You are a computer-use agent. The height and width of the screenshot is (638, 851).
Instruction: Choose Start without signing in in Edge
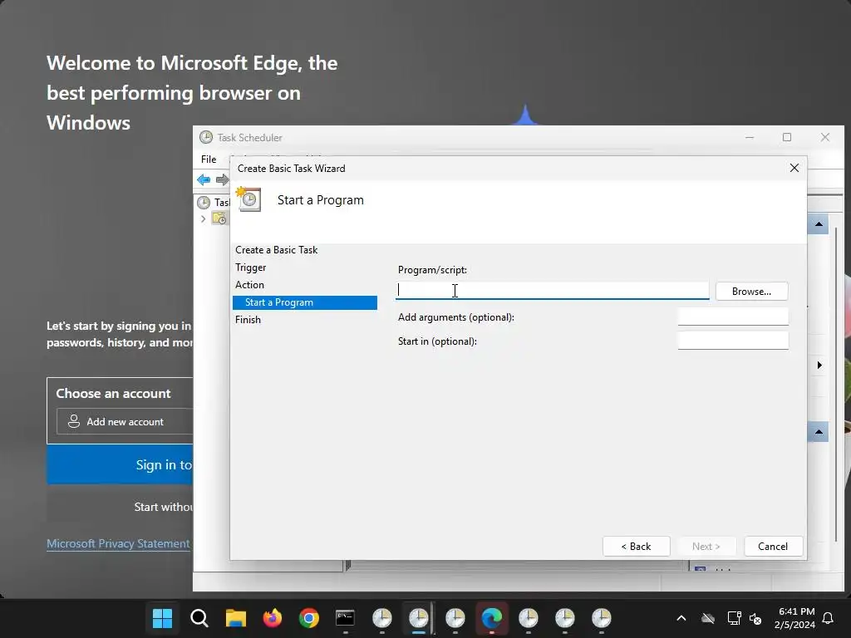coord(120,507)
